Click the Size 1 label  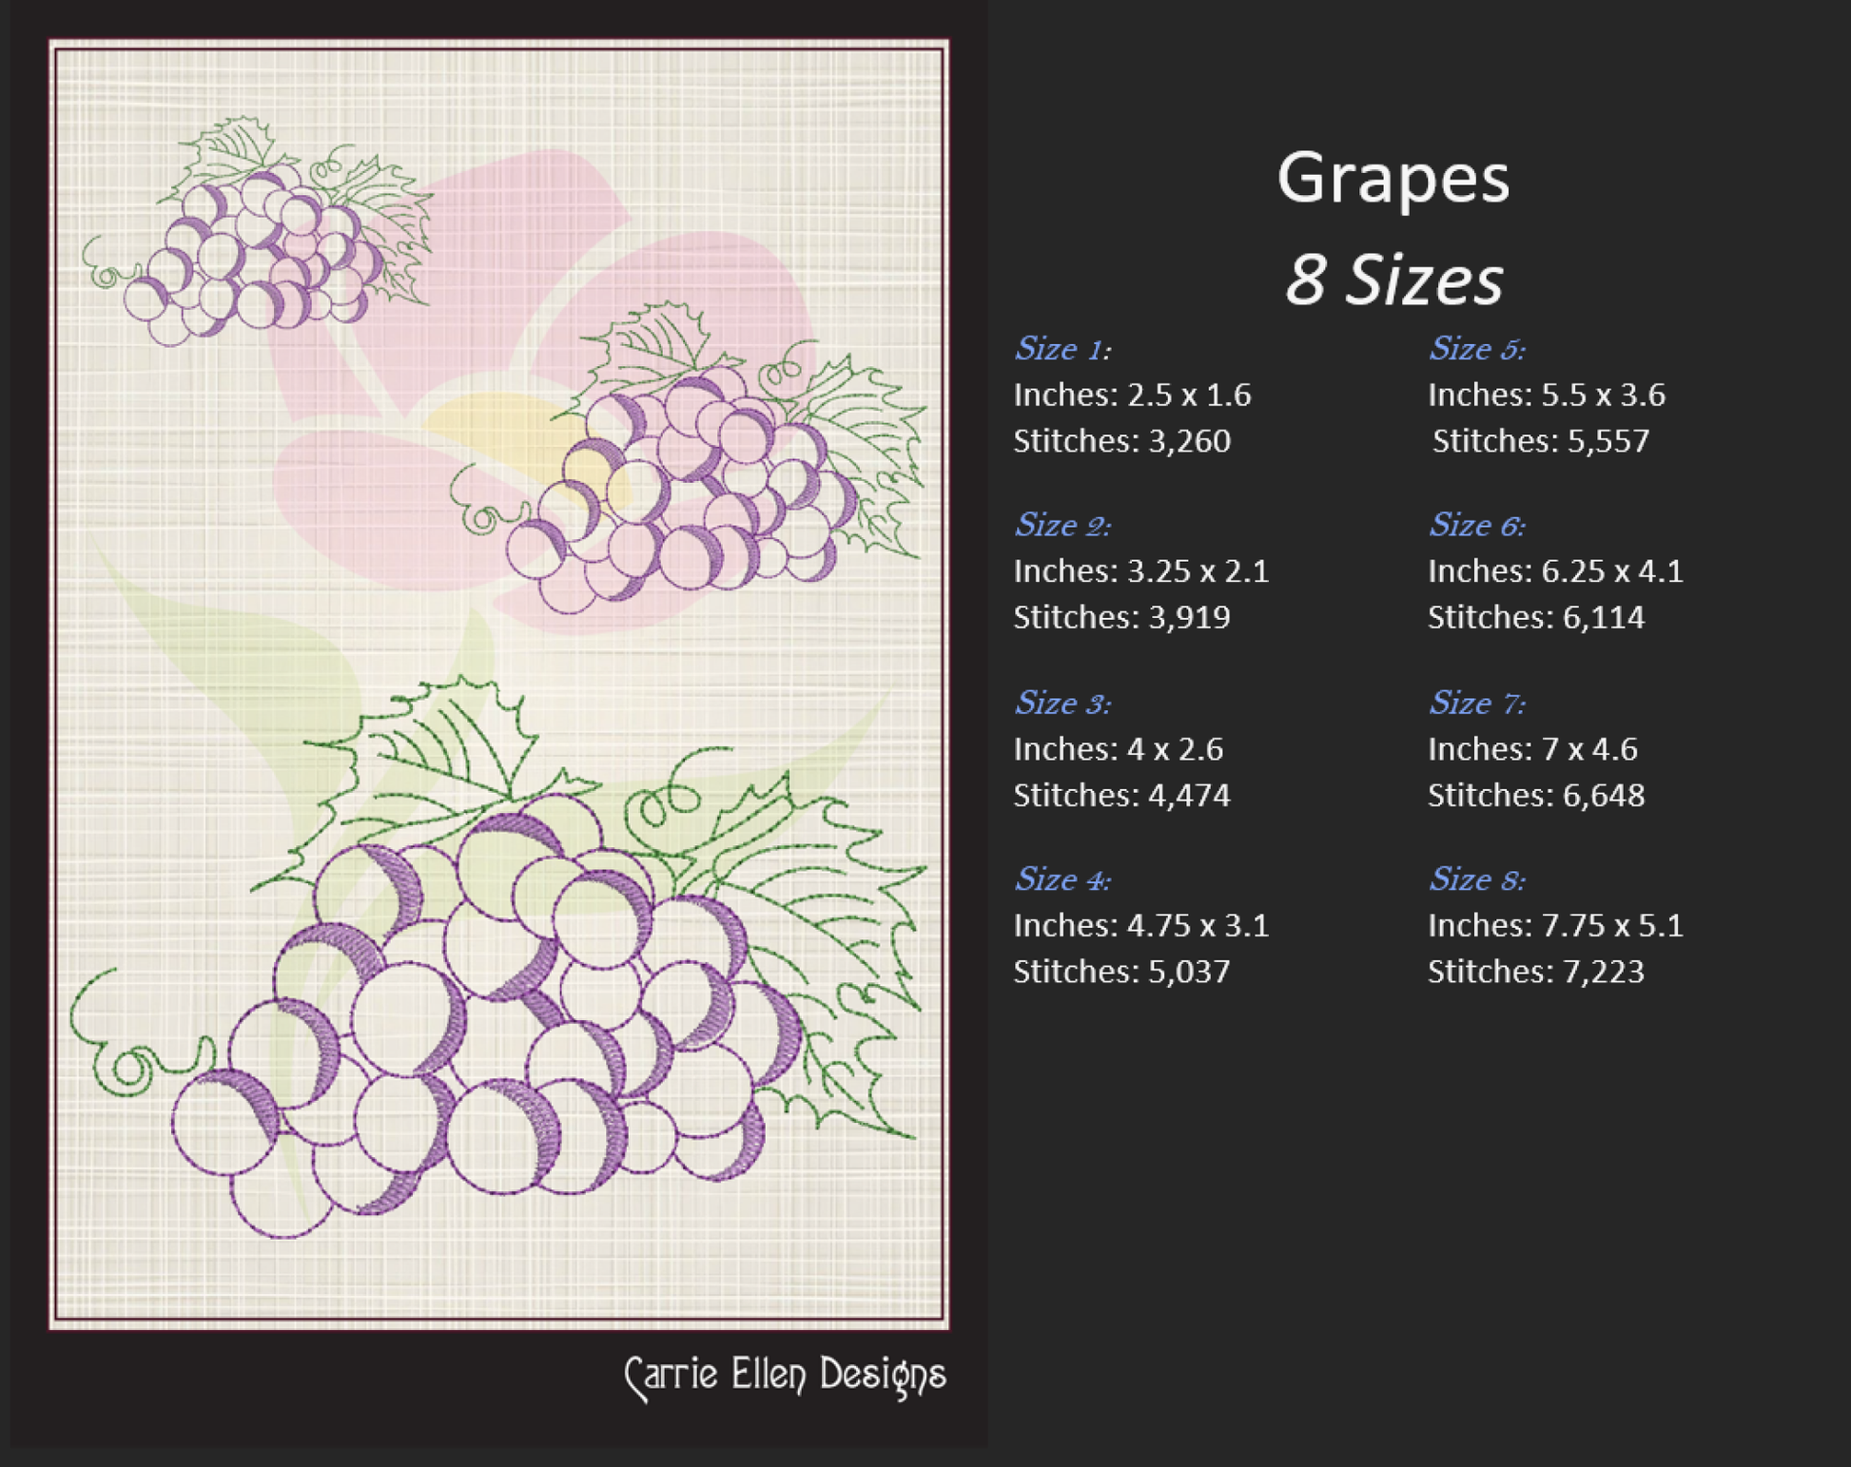[1062, 349]
